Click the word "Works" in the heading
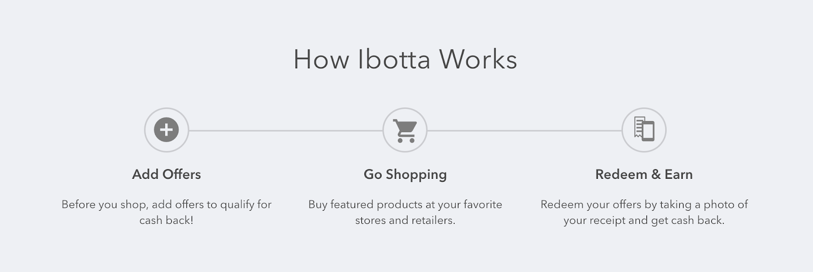Viewport: 813px width, 272px height. coord(478,59)
